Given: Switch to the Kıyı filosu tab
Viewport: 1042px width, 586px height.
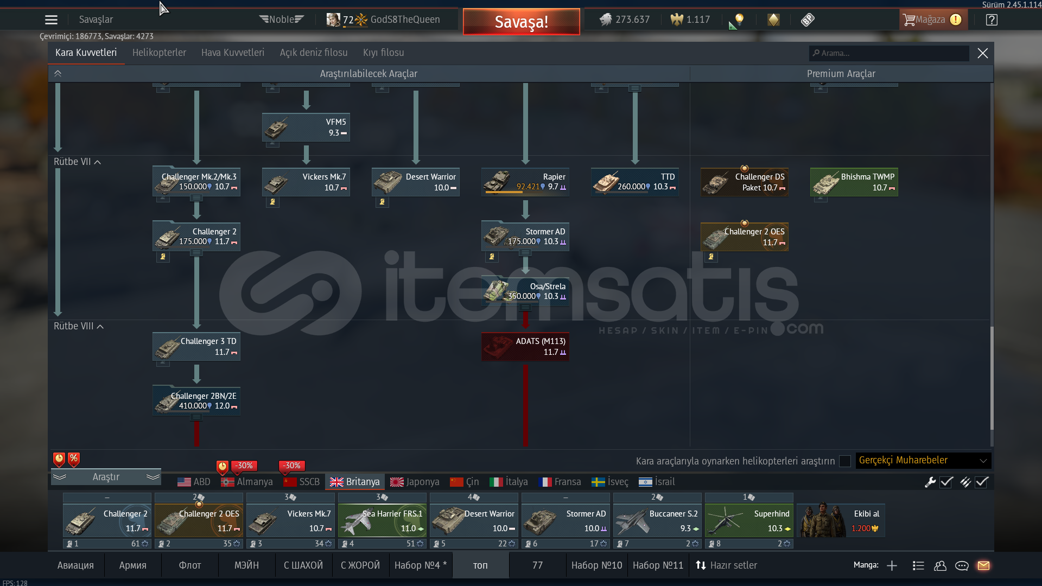Looking at the screenshot, I should 384,53.
